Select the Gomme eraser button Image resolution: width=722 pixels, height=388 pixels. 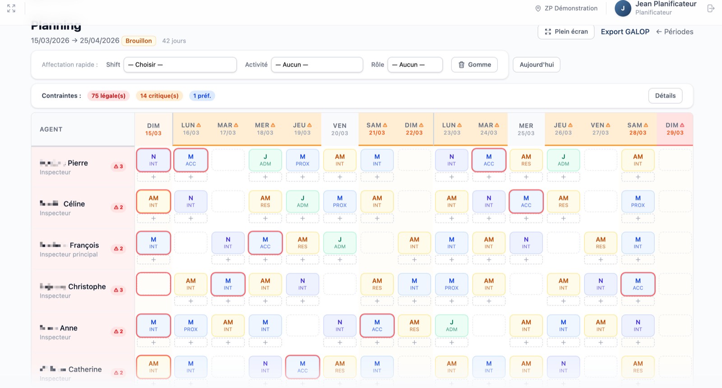coord(474,65)
